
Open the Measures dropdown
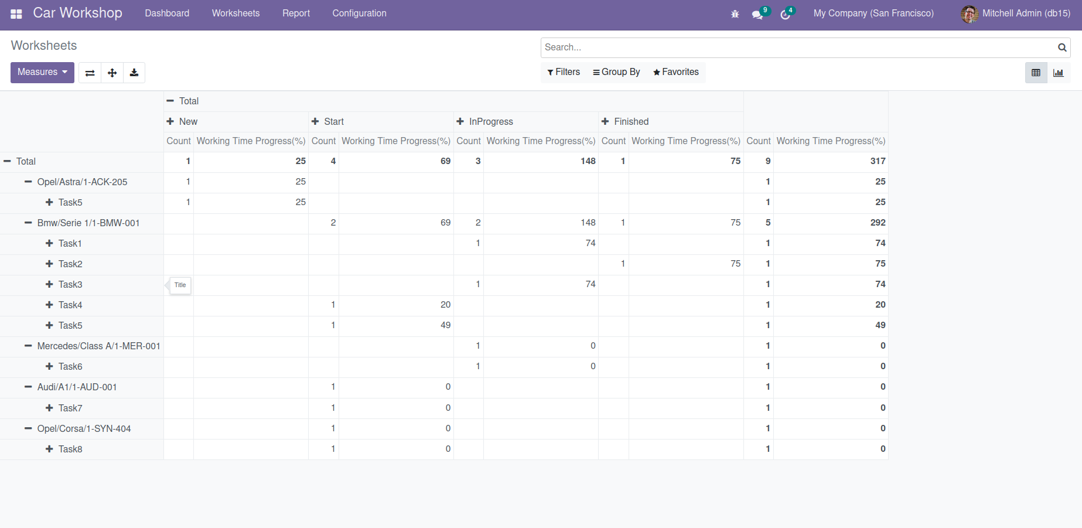(42, 72)
